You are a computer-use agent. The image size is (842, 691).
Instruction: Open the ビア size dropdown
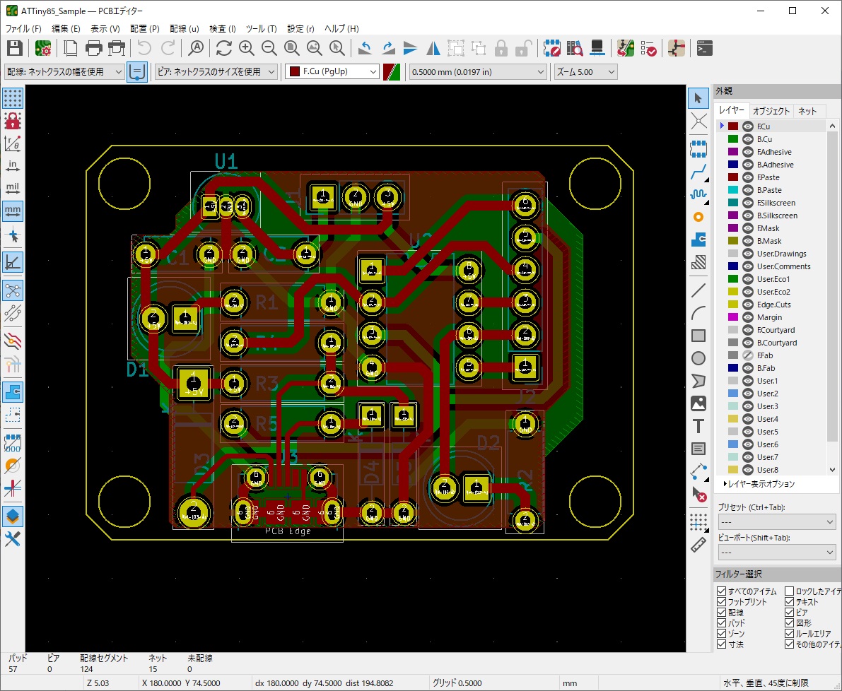tap(216, 72)
